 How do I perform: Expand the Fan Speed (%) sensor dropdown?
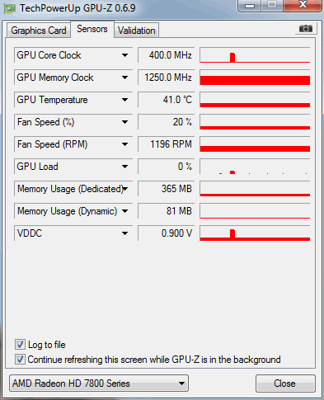(x=124, y=122)
